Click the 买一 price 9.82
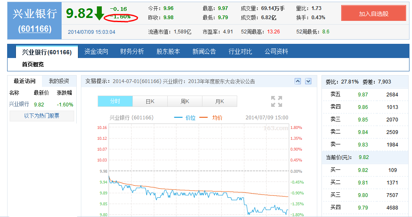 click(363, 170)
